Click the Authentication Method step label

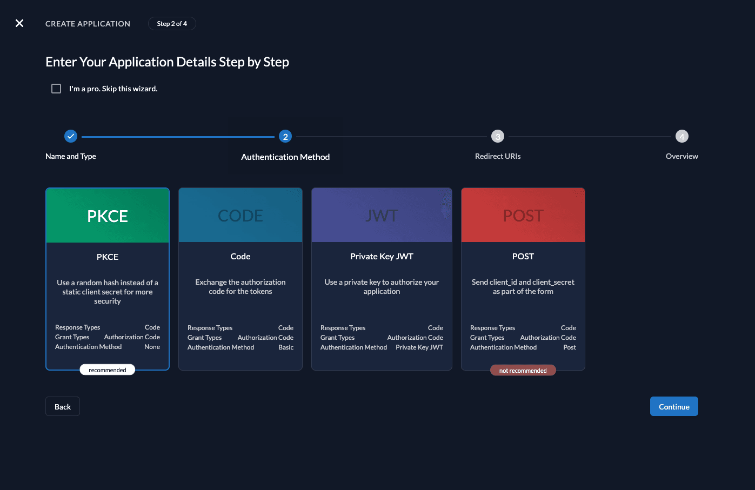(x=285, y=157)
